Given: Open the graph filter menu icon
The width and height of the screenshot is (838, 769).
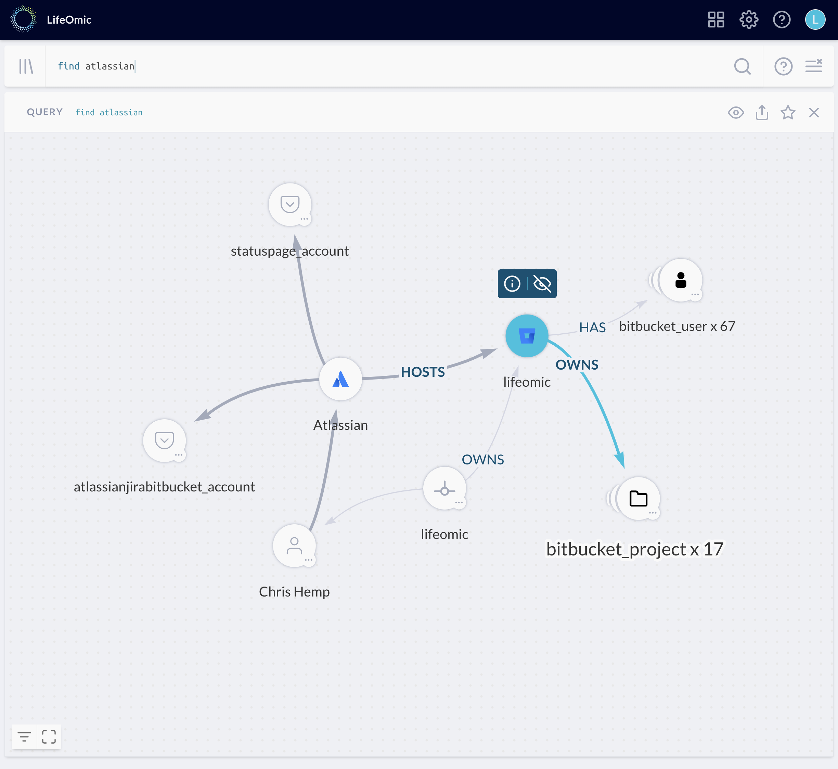Looking at the screenshot, I should (24, 736).
